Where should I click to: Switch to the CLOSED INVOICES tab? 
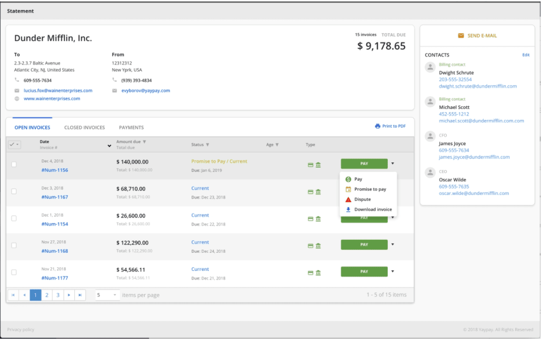pyautogui.click(x=84, y=128)
